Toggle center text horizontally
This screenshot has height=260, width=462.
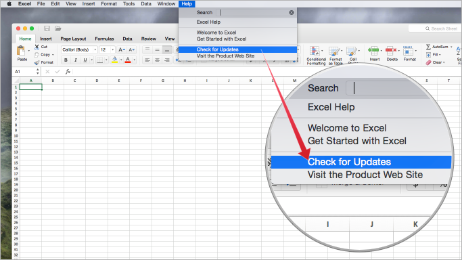(x=157, y=60)
